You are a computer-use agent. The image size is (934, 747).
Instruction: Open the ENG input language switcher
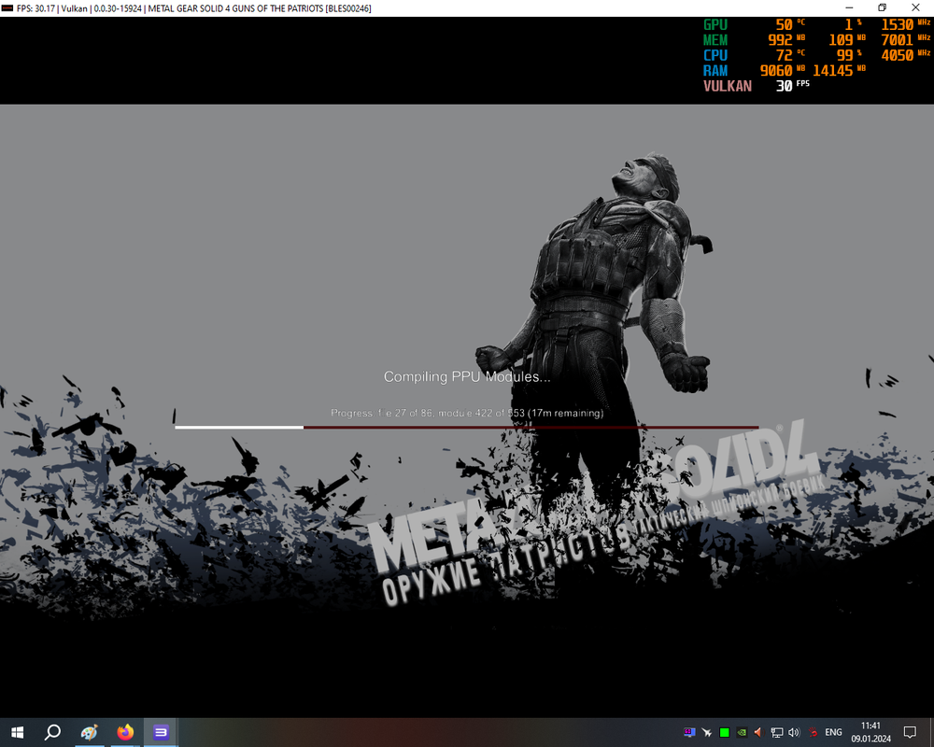833,732
